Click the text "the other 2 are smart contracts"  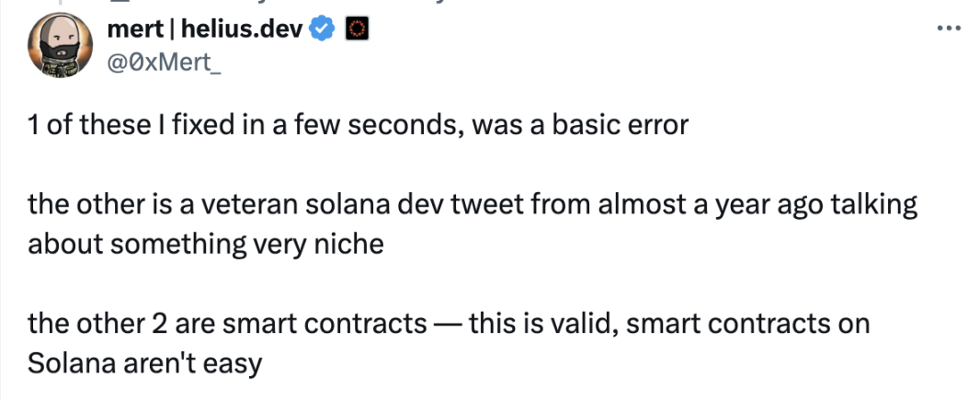(227, 324)
